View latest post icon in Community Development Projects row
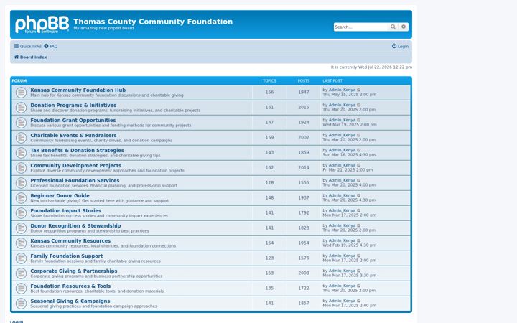 pos(359,166)
